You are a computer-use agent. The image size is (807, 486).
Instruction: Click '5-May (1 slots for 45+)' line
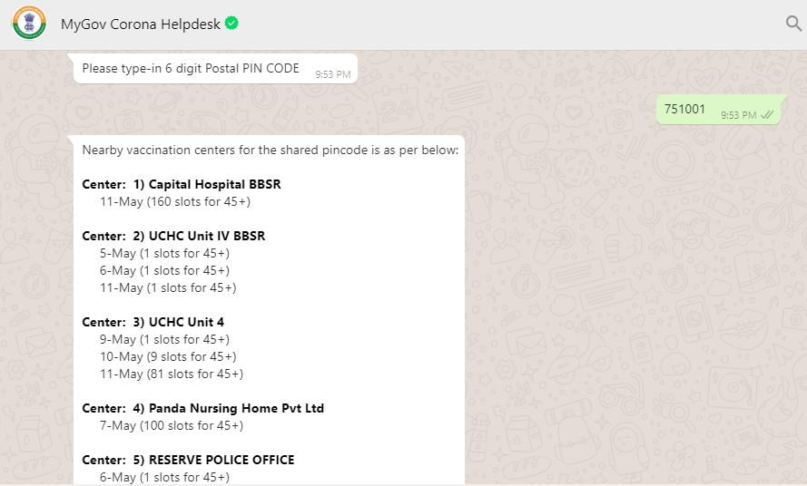pyautogui.click(x=164, y=253)
